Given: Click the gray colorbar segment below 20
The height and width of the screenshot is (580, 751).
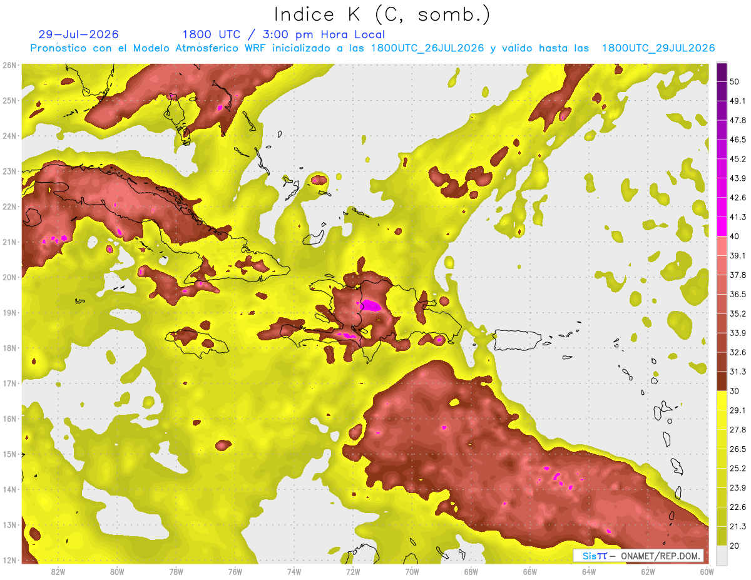Looking at the screenshot, I should click(x=722, y=555).
